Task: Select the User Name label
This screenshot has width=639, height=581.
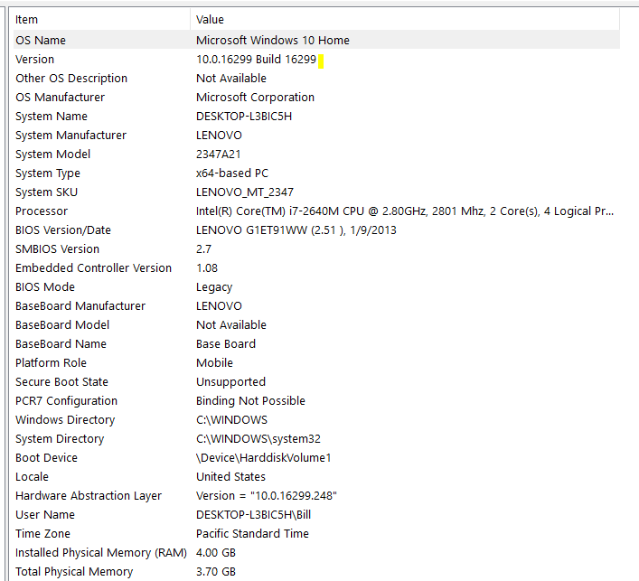Action: [x=45, y=515]
